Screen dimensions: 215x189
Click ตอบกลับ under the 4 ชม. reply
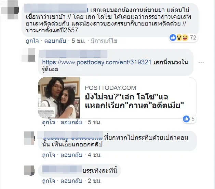tap(71, 155)
